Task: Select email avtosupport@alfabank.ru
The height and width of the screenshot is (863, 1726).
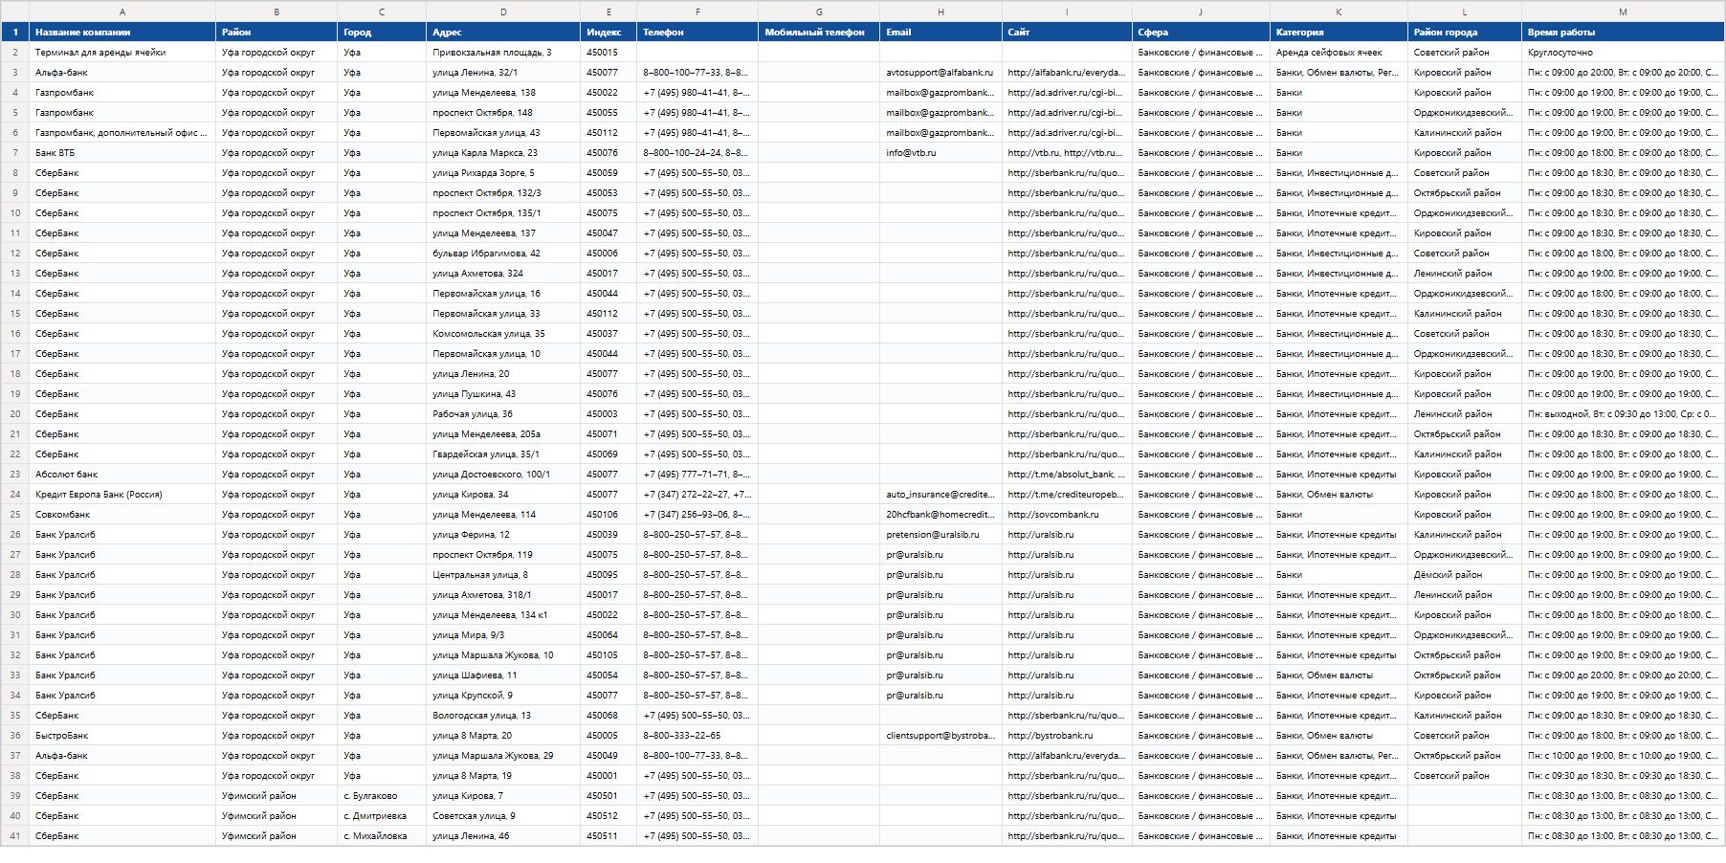Action: [x=940, y=73]
